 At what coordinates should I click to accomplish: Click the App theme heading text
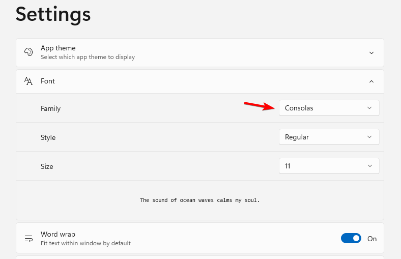pyautogui.click(x=58, y=48)
